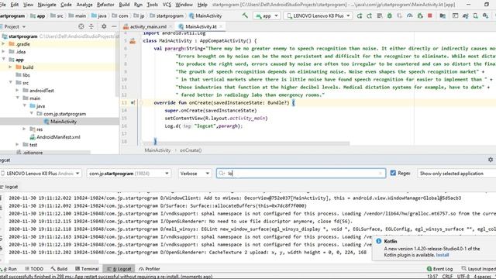Close the MainActivity.kt tab
The height and width of the screenshot is (279, 496).
(x=221, y=26)
